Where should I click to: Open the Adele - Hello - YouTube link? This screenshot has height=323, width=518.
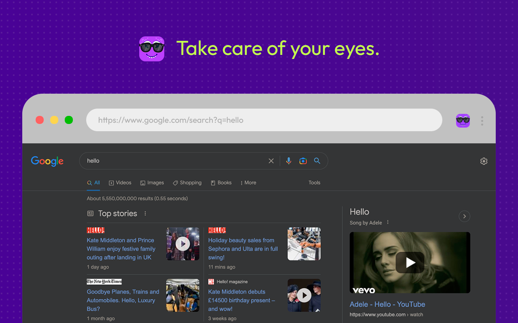pyautogui.click(x=387, y=304)
